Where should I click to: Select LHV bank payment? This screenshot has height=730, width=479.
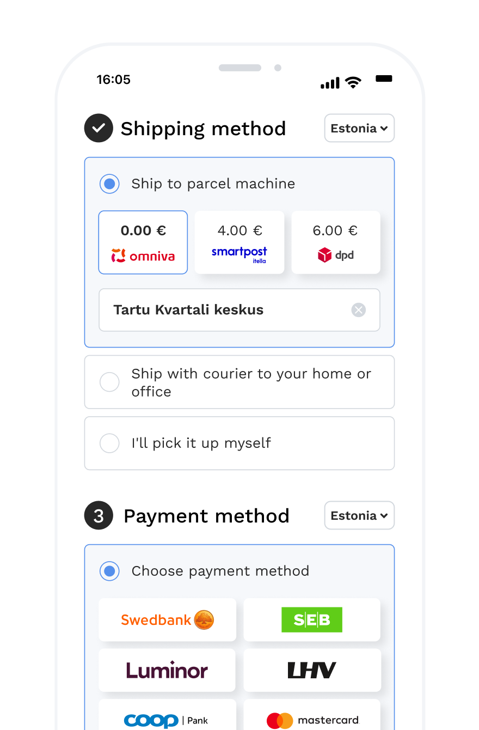coord(312,670)
